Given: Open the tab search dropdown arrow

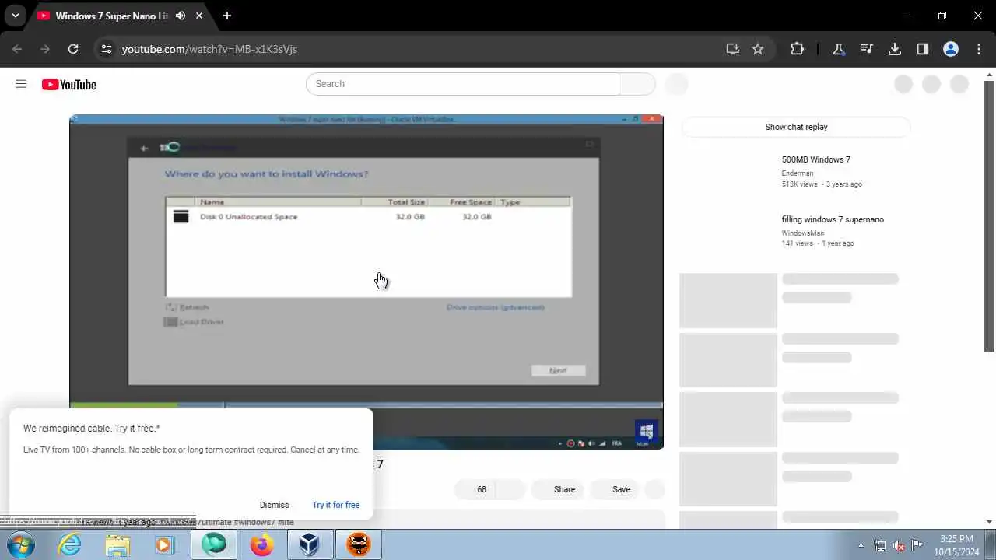Looking at the screenshot, I should click(x=15, y=16).
